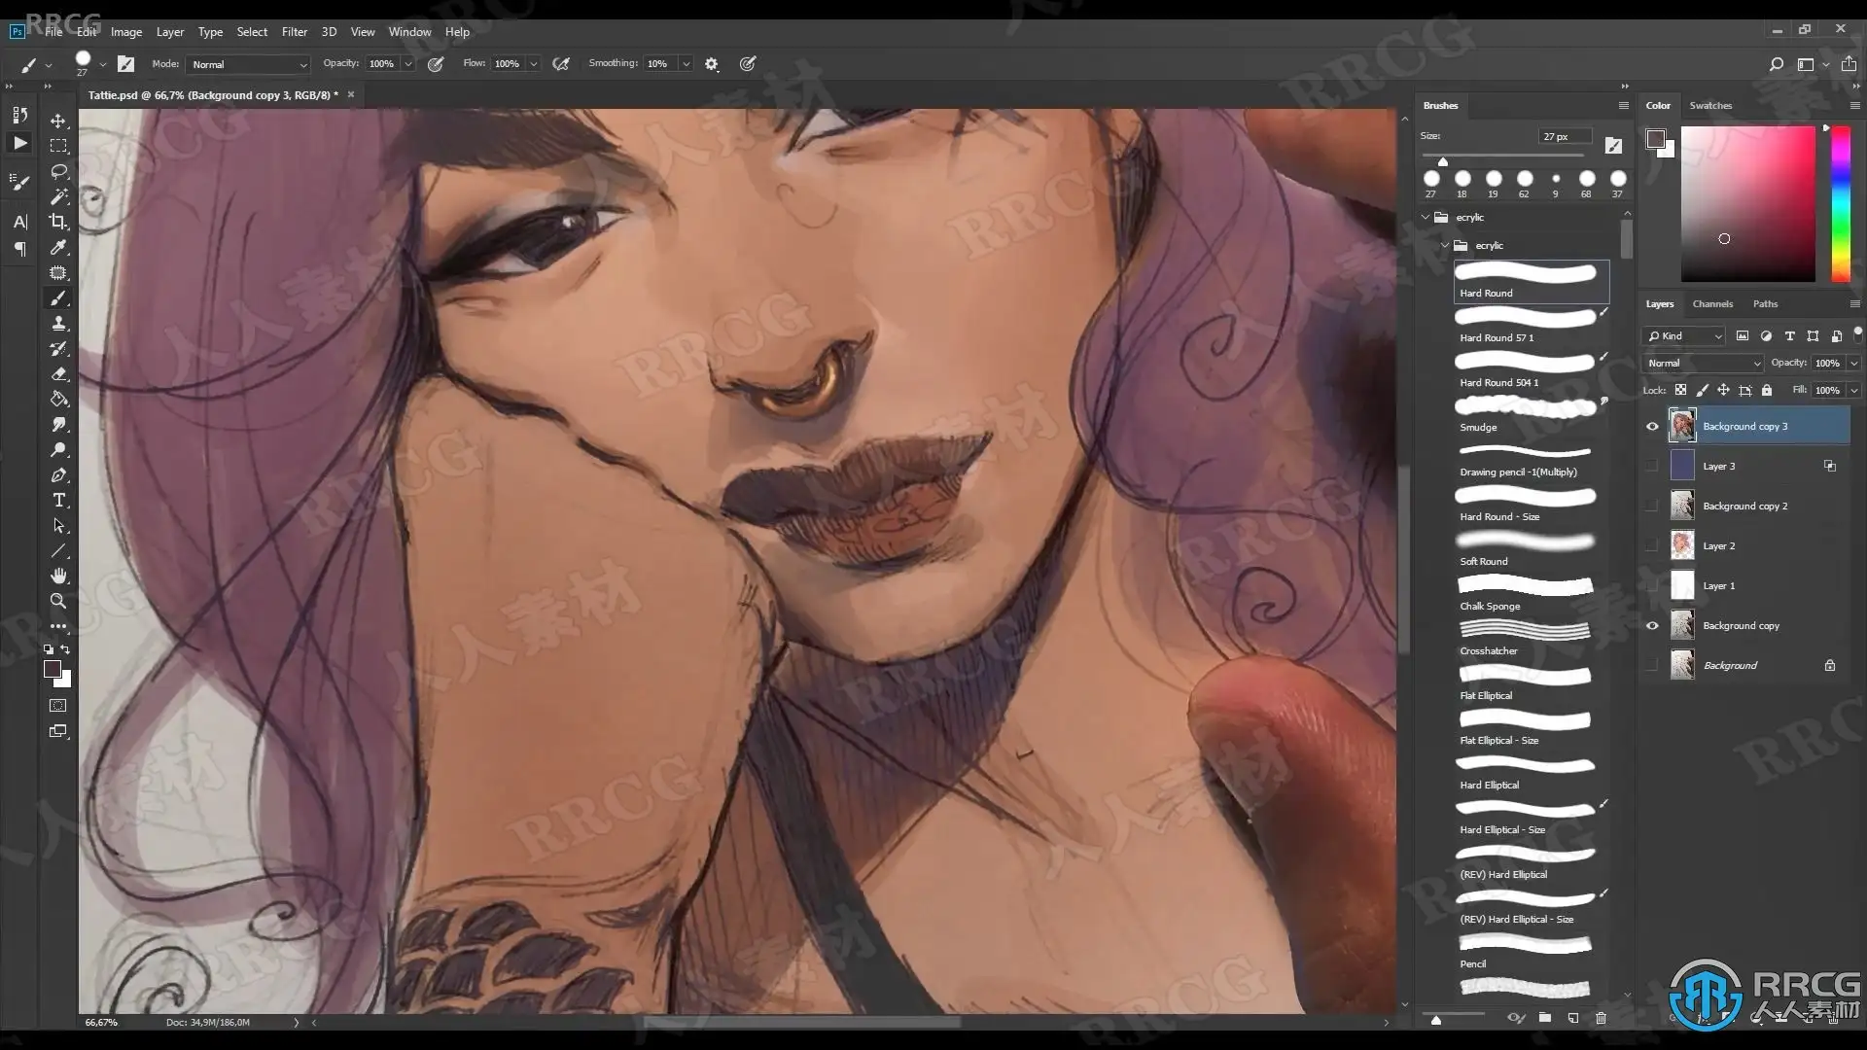Select the Path Selection tool

pyautogui.click(x=58, y=526)
